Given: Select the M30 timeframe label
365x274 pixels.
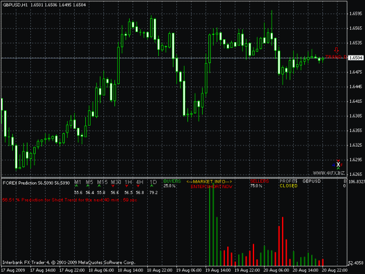Looking at the screenshot, I should (x=116, y=182).
